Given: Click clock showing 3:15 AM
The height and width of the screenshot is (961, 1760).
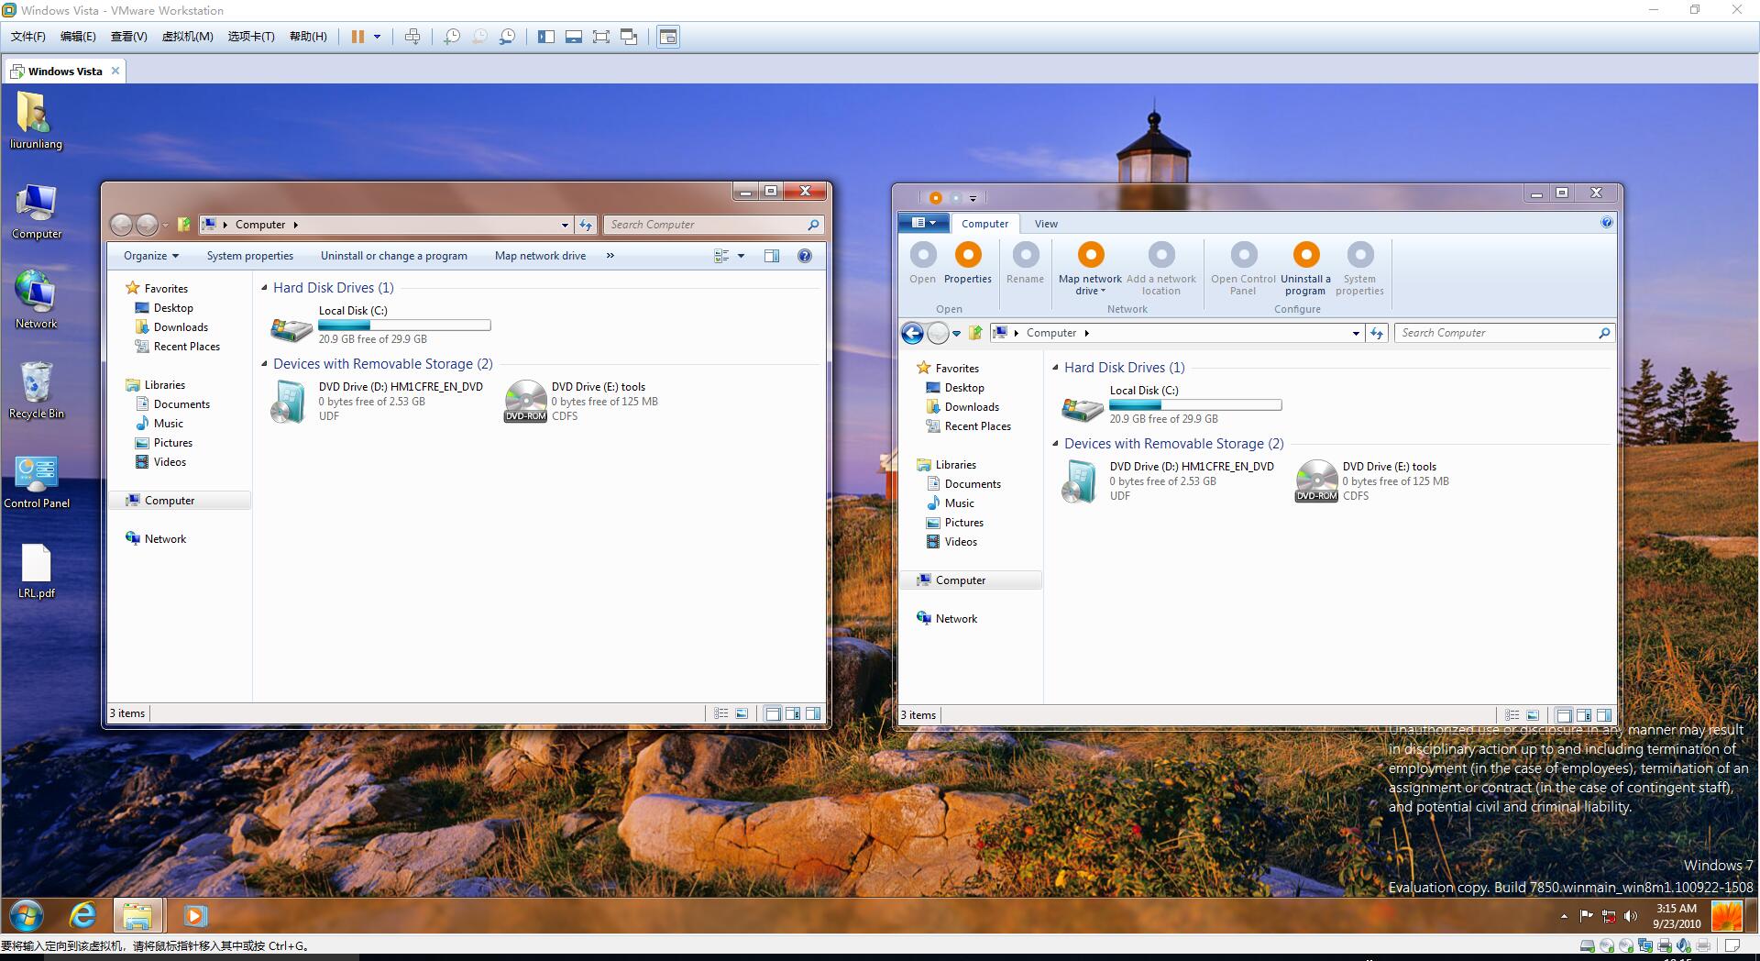Looking at the screenshot, I should coord(1676,909).
